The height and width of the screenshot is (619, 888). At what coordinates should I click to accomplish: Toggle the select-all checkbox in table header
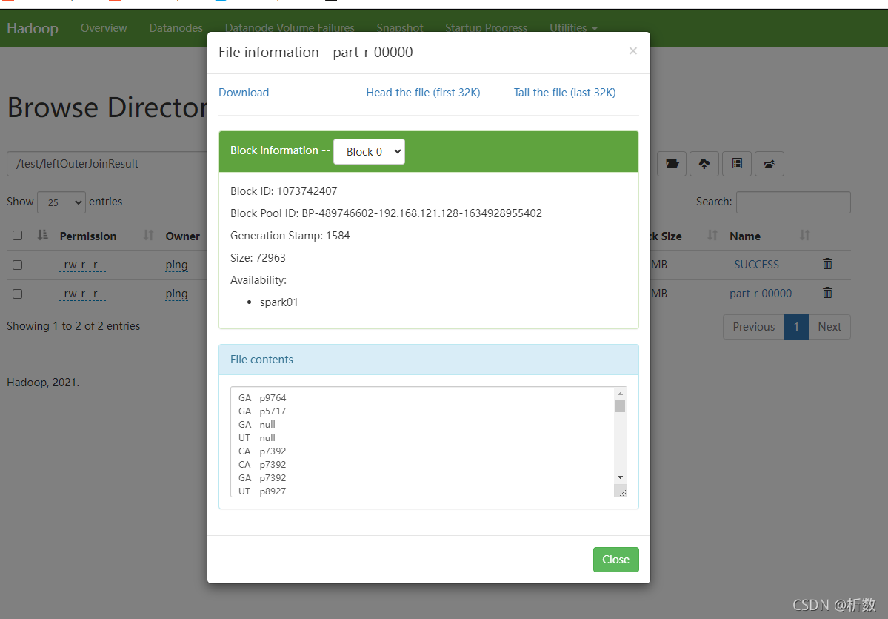pyautogui.click(x=18, y=235)
